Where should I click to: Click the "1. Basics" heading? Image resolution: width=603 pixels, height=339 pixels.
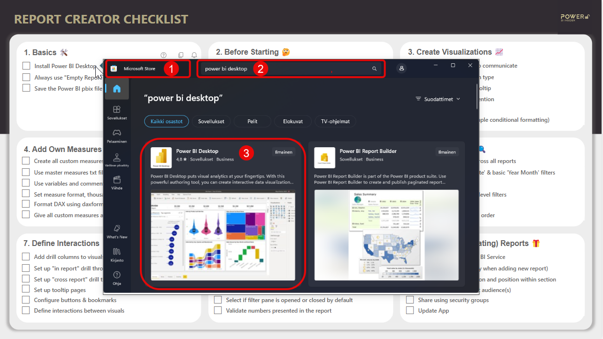pyautogui.click(x=41, y=52)
